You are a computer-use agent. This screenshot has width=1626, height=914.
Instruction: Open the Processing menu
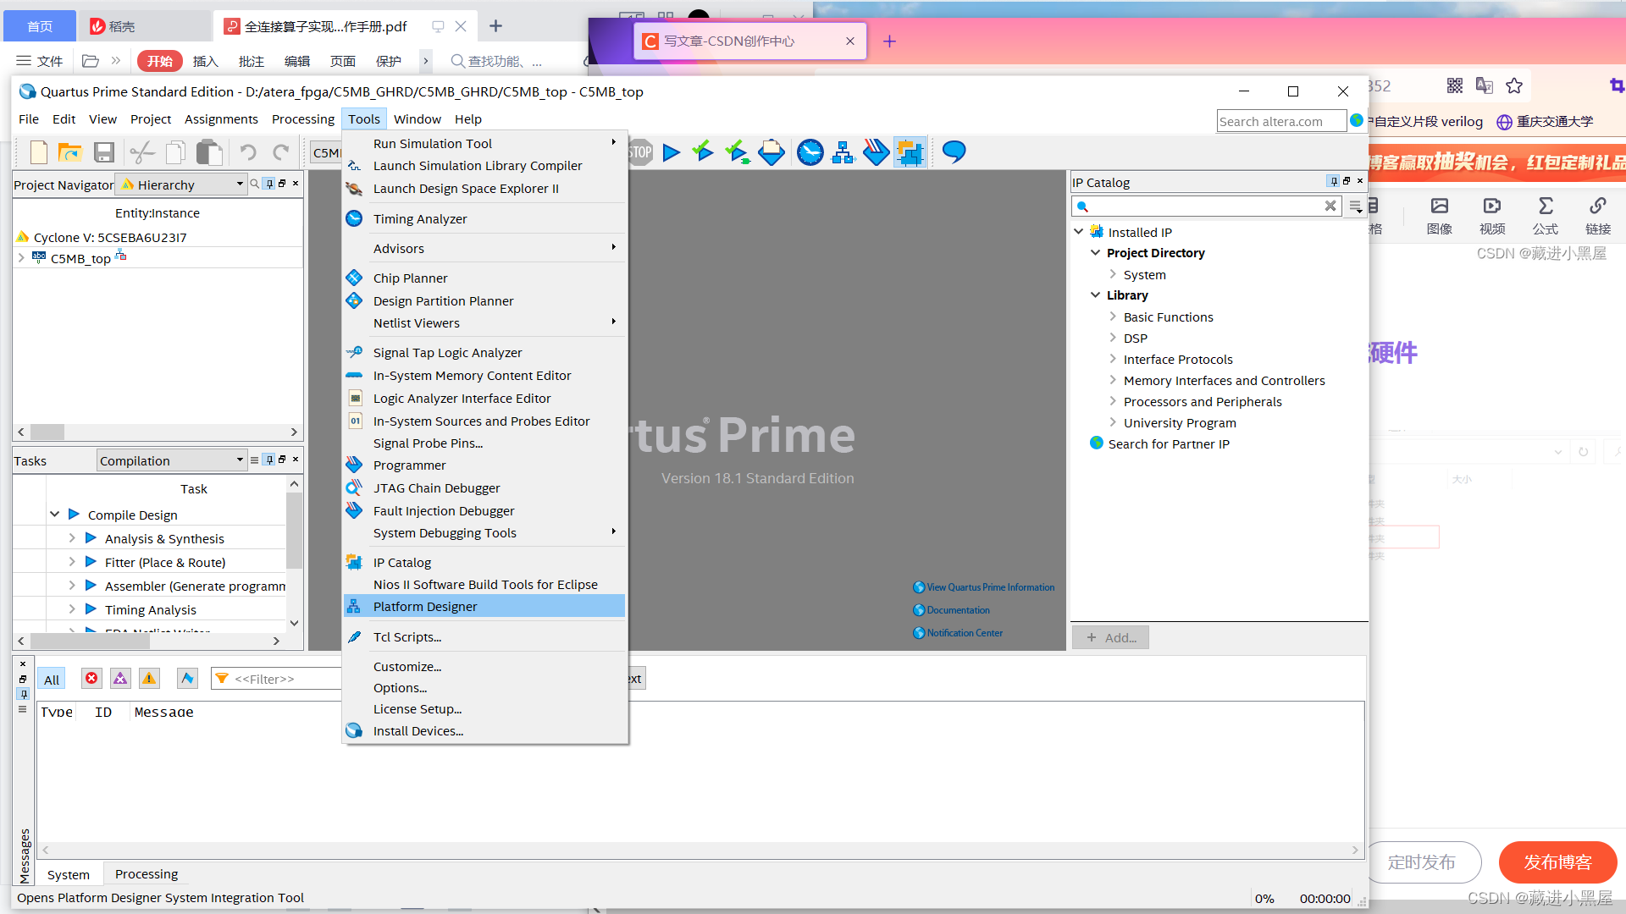pos(303,119)
